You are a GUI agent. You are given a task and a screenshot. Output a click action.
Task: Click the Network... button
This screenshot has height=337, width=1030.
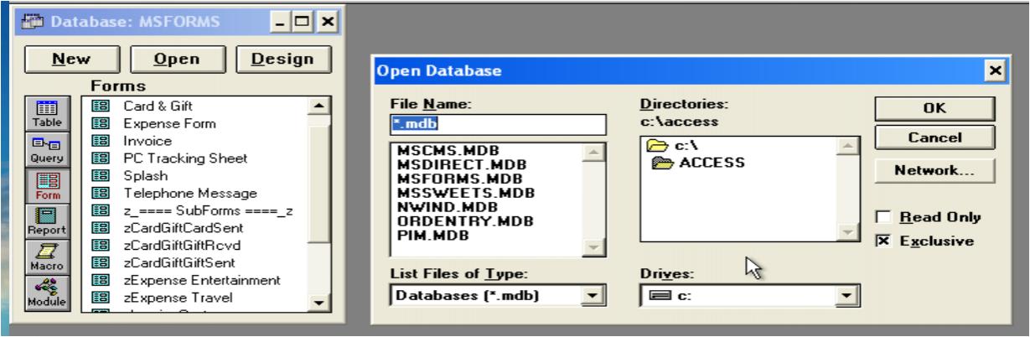click(x=934, y=169)
